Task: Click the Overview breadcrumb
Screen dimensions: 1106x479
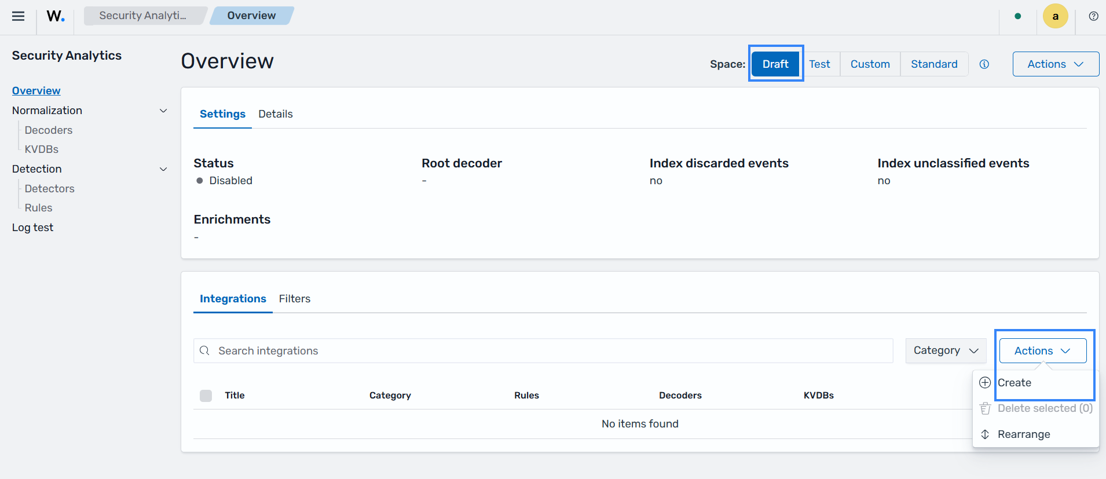Action: coord(251,16)
